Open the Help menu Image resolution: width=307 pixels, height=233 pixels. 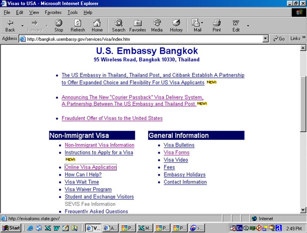[88, 13]
